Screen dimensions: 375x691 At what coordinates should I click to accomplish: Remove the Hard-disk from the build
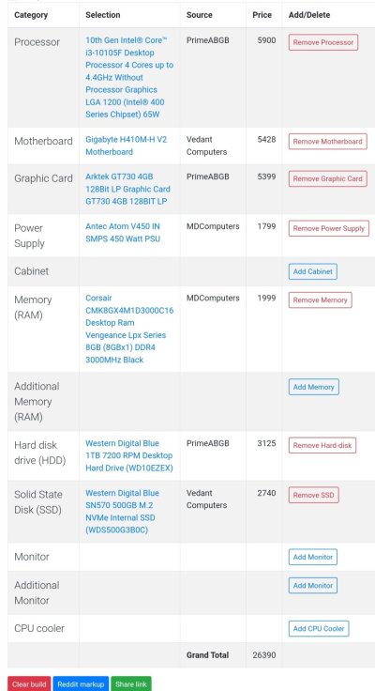click(x=322, y=445)
